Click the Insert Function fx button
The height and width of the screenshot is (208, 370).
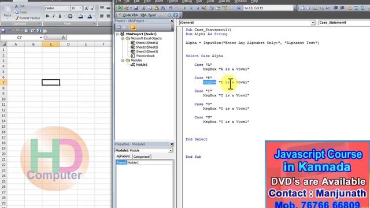coord(63,37)
